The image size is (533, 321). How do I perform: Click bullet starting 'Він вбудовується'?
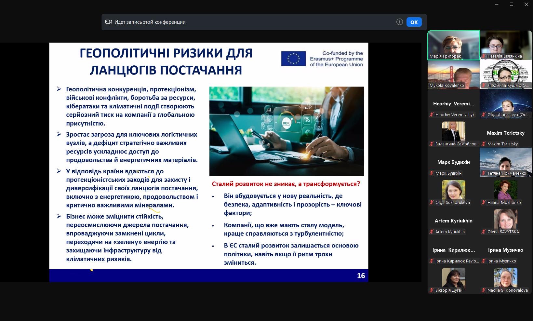pyautogui.click(x=293, y=204)
